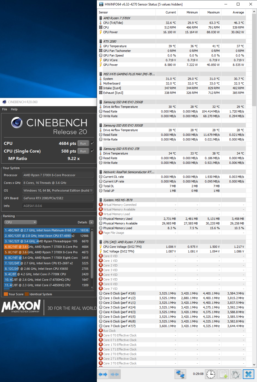Select the CPU [#0]: AMD Ryzen 7 3700X group
Image resolution: width=257 pixels, height=382 pixels.
pos(172,242)
